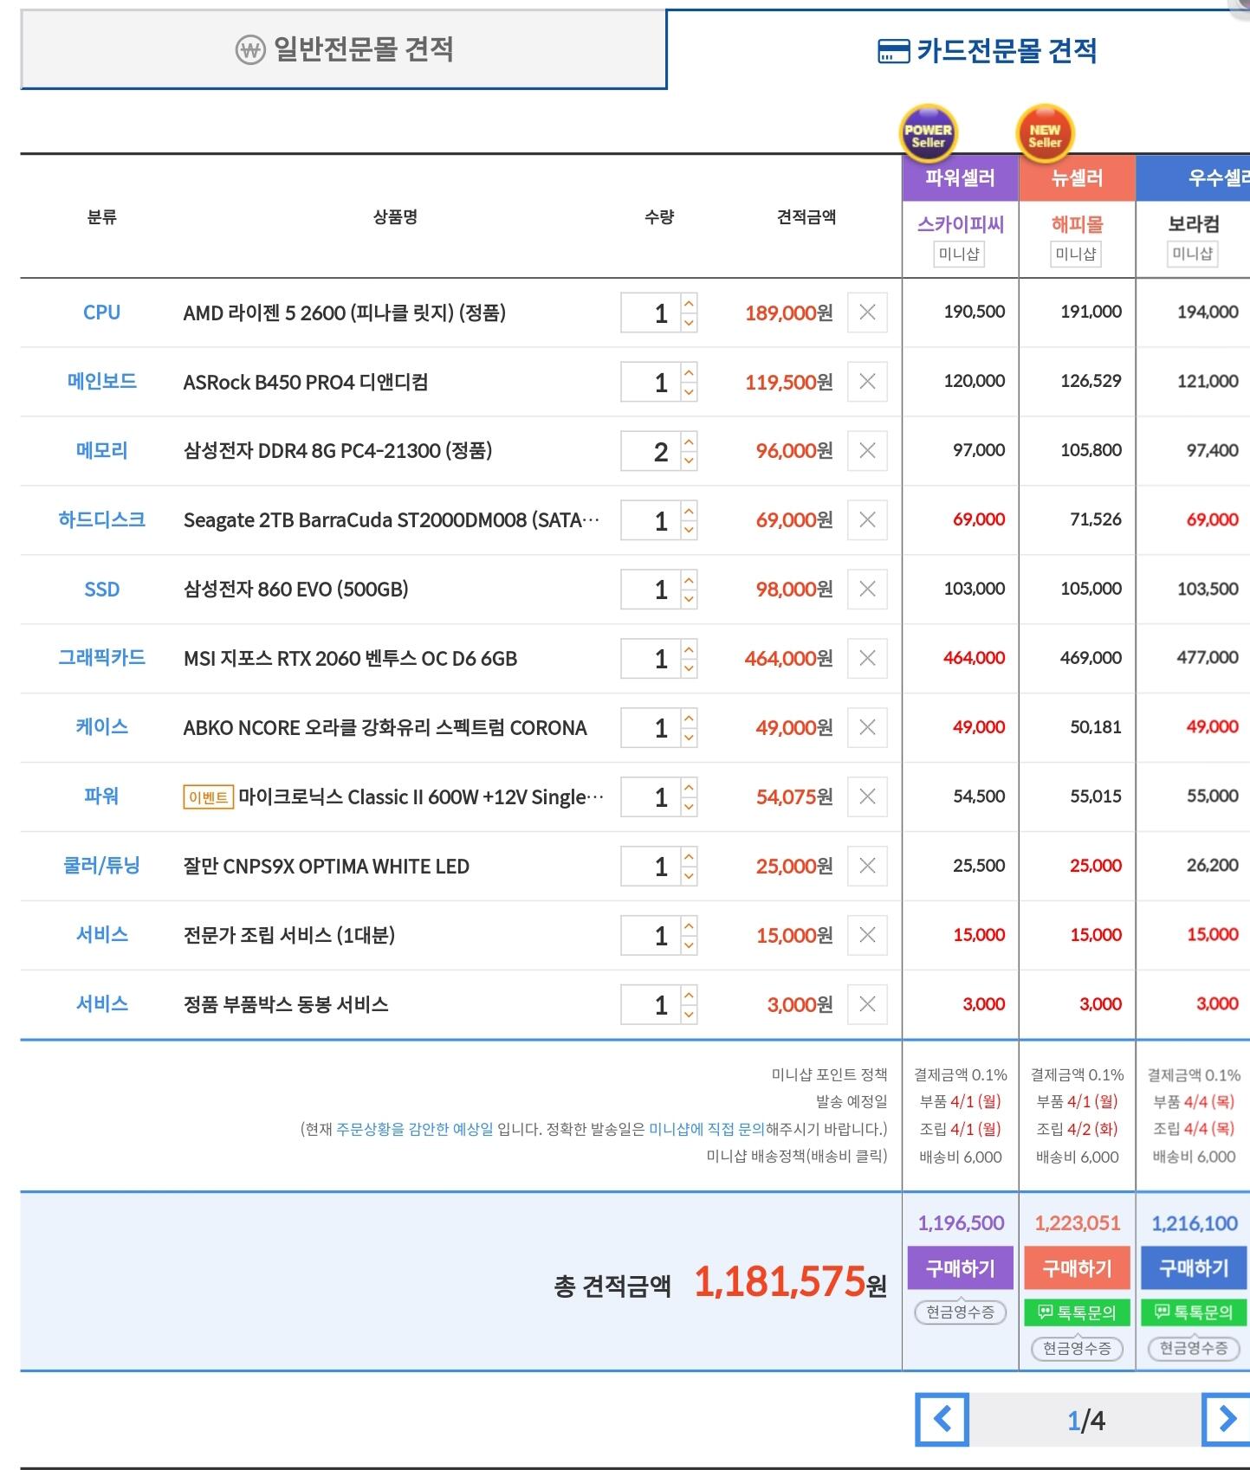Go to the previous seller page arrow

[942, 1420]
